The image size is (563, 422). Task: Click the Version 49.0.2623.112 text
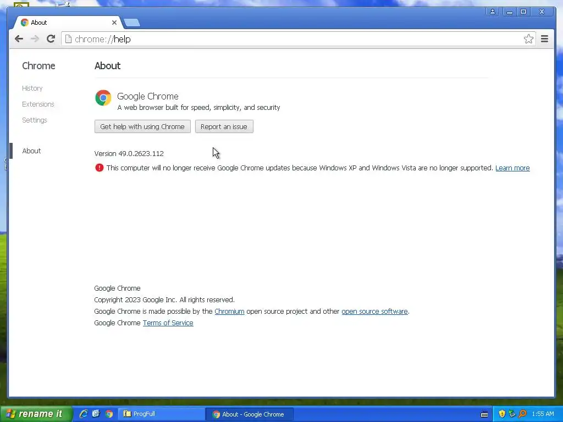click(129, 154)
